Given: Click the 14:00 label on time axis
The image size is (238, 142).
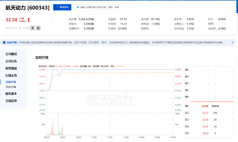Looking at the screenshot, I should point(141,137).
